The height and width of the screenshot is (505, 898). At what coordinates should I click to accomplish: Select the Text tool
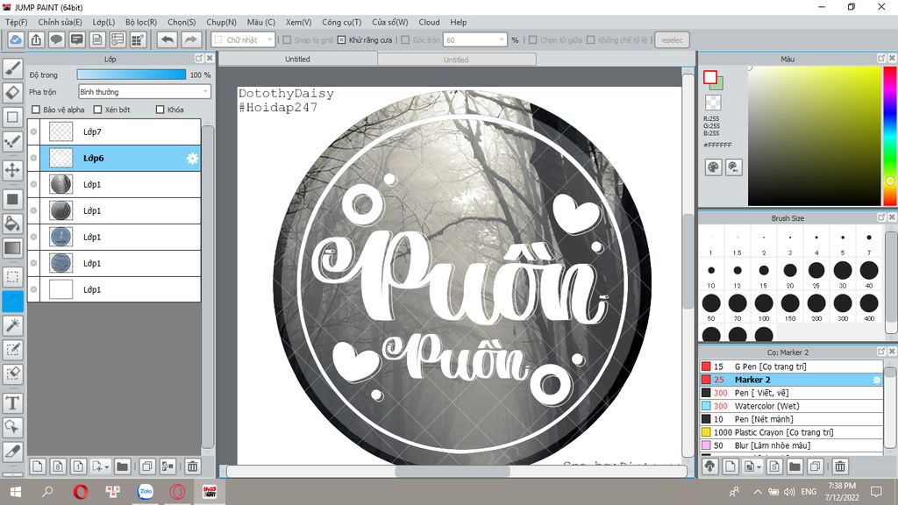pos(12,403)
